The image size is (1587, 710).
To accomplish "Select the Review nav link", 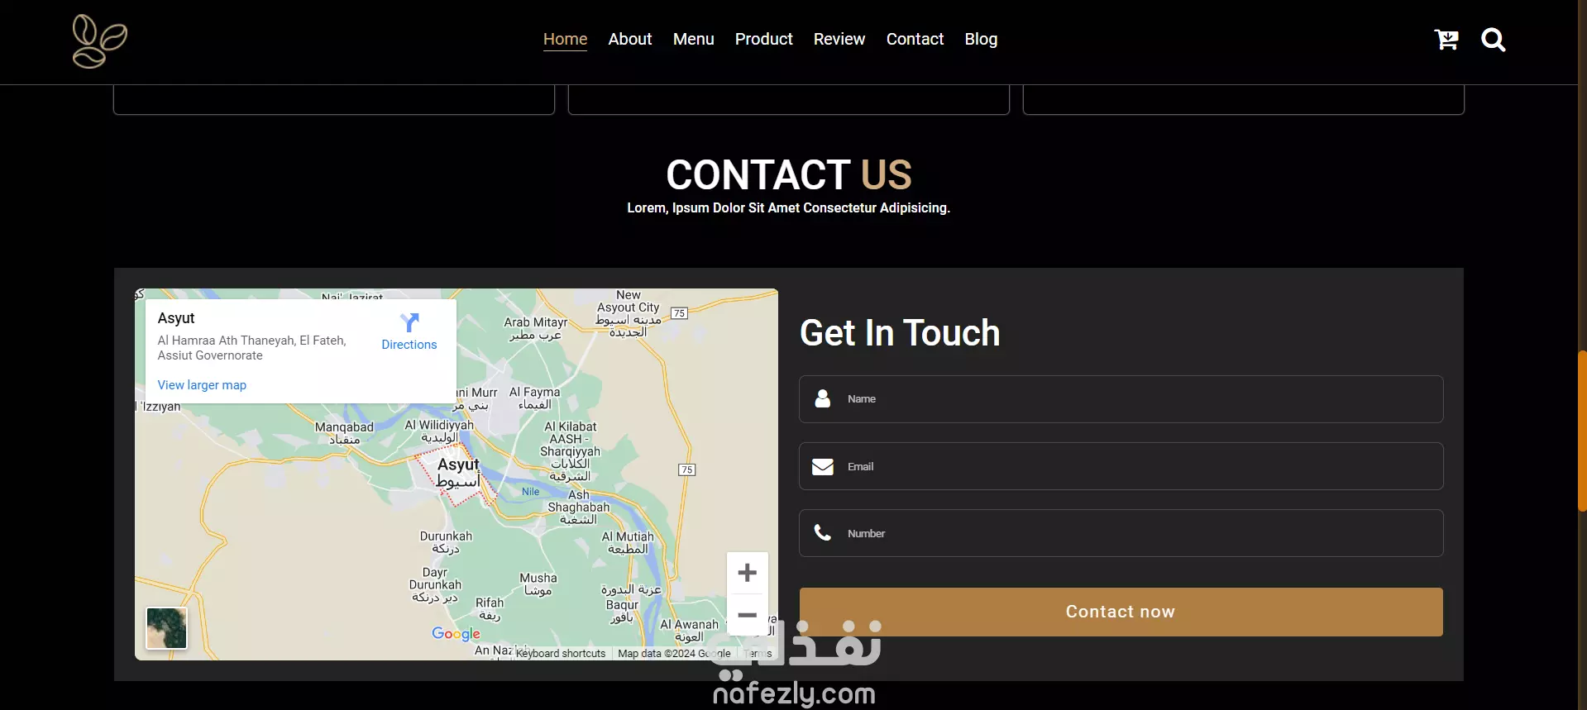I will pyautogui.click(x=839, y=39).
